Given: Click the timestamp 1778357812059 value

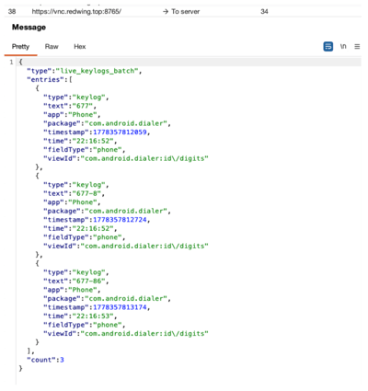Looking at the screenshot, I should click(x=120, y=132).
